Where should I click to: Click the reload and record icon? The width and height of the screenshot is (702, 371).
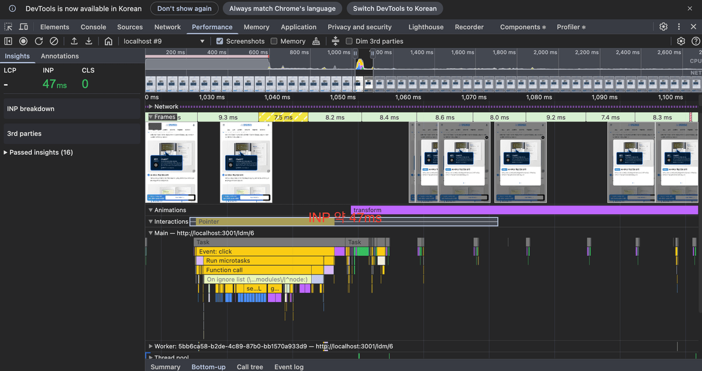point(39,41)
